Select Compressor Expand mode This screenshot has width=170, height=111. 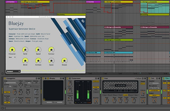96,92
